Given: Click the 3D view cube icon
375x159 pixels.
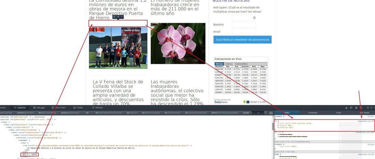Looking at the screenshot, I should pos(351,108).
